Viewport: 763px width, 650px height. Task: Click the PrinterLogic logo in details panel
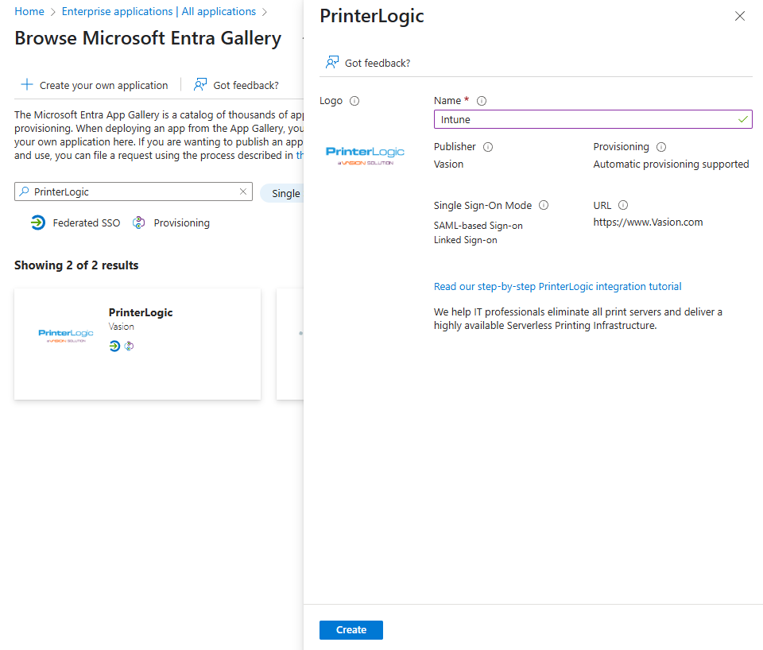365,156
